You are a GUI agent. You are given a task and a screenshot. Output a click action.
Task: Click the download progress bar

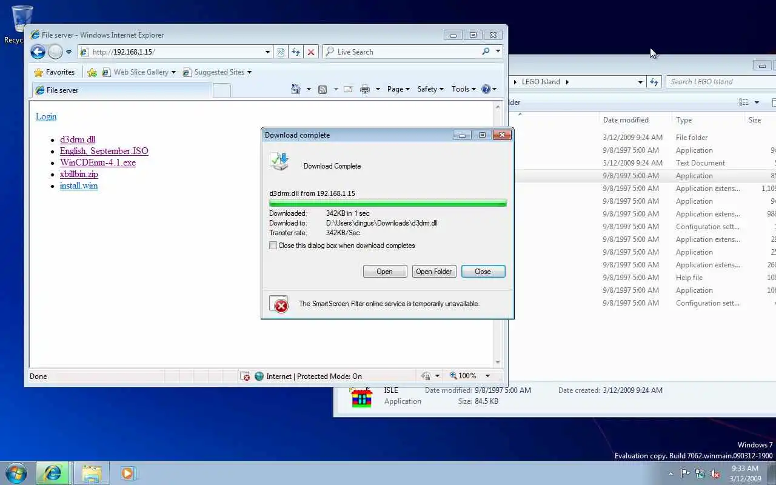click(388, 203)
